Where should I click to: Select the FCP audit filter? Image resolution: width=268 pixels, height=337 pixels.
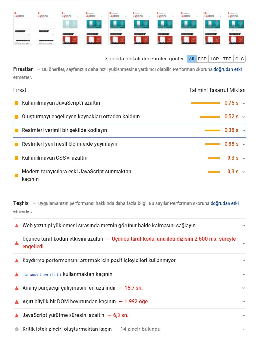[202, 59]
